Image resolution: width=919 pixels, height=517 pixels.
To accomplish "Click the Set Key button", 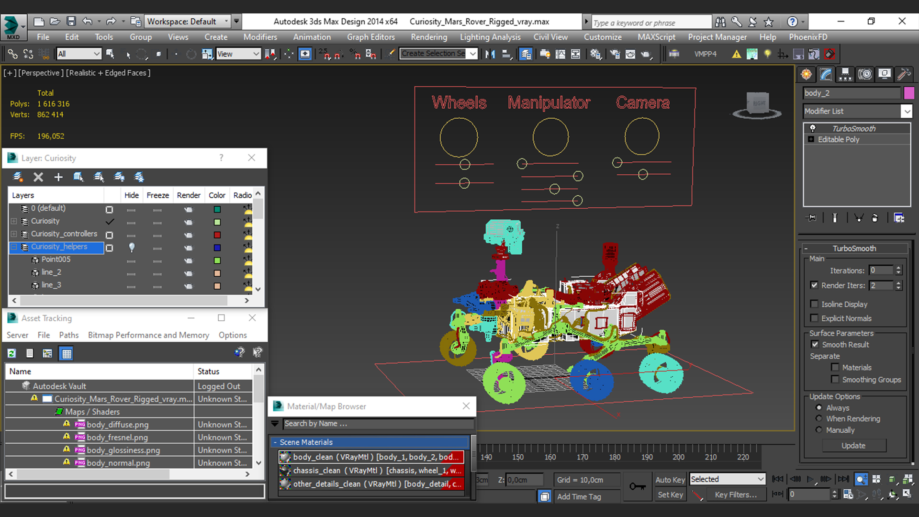I will pyautogui.click(x=670, y=495).
